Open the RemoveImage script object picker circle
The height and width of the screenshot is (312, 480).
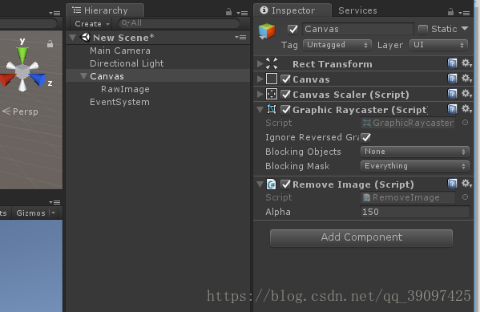tap(465, 197)
